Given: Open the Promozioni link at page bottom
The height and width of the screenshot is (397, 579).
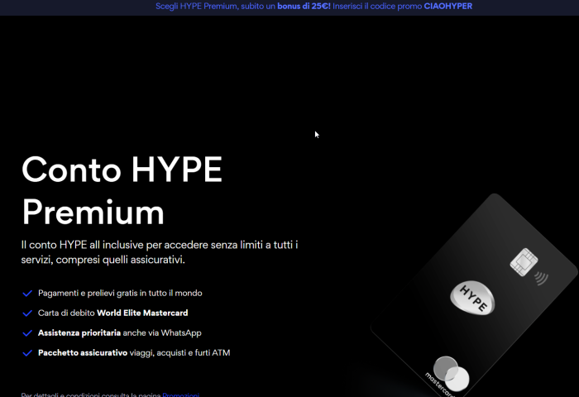Looking at the screenshot, I should (180, 395).
